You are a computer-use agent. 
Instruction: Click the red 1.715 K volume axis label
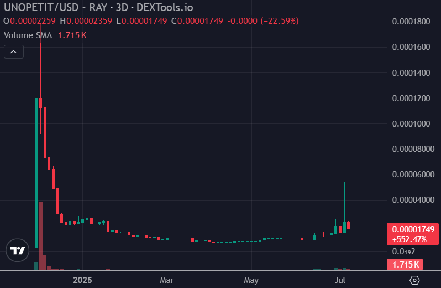[405, 265]
